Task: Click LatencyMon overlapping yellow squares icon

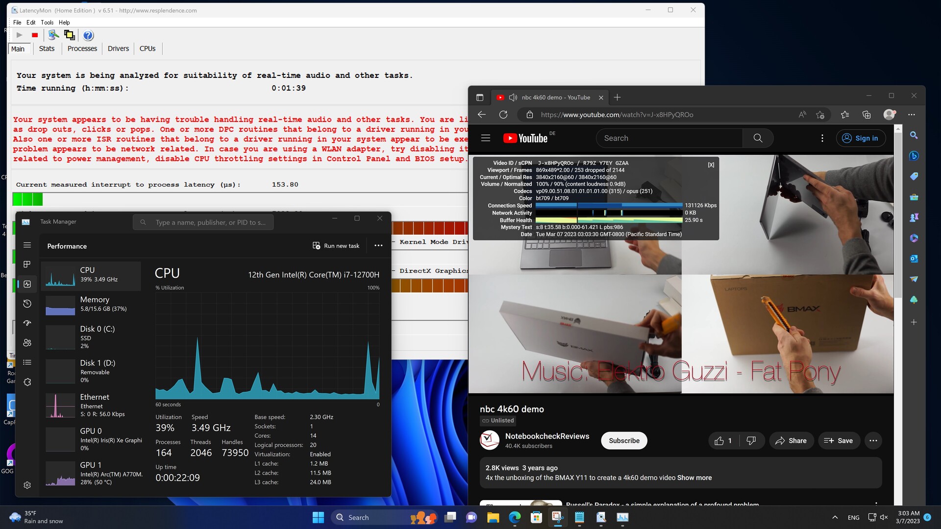Action: point(69,35)
